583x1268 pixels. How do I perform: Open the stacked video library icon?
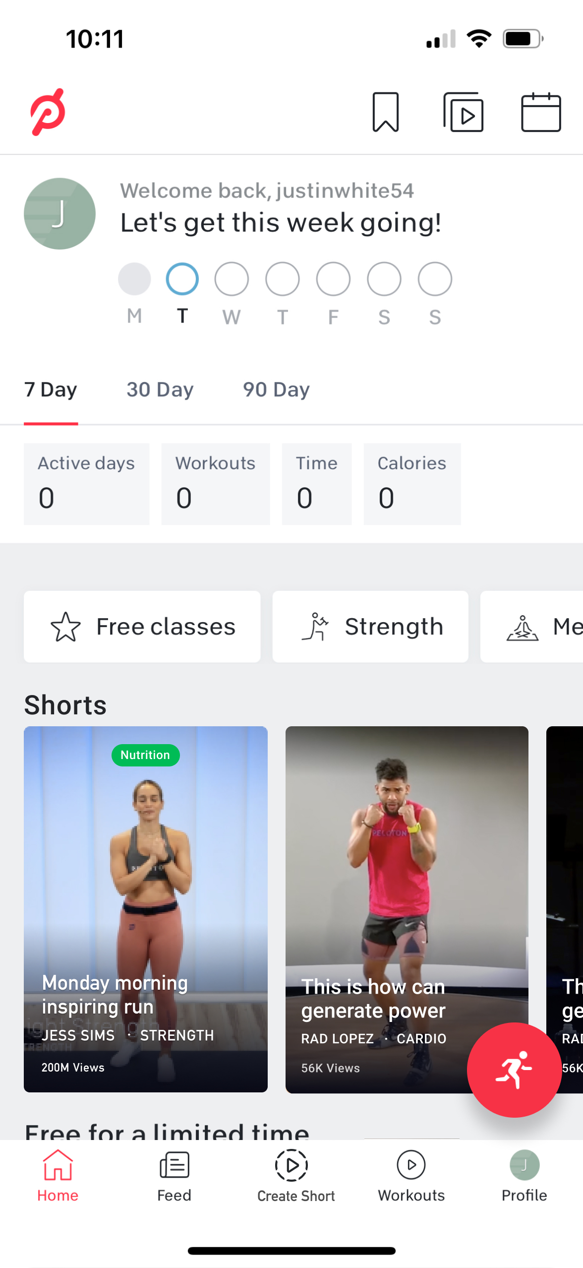tap(463, 112)
